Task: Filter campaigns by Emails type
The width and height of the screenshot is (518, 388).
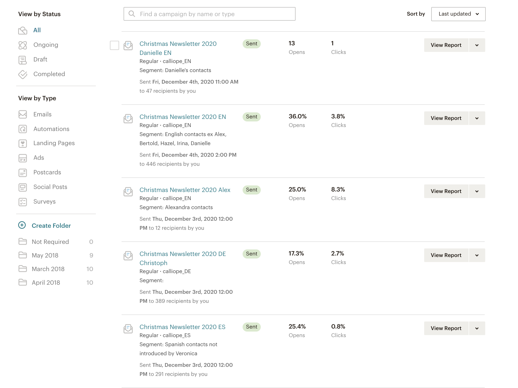Action: (x=42, y=114)
